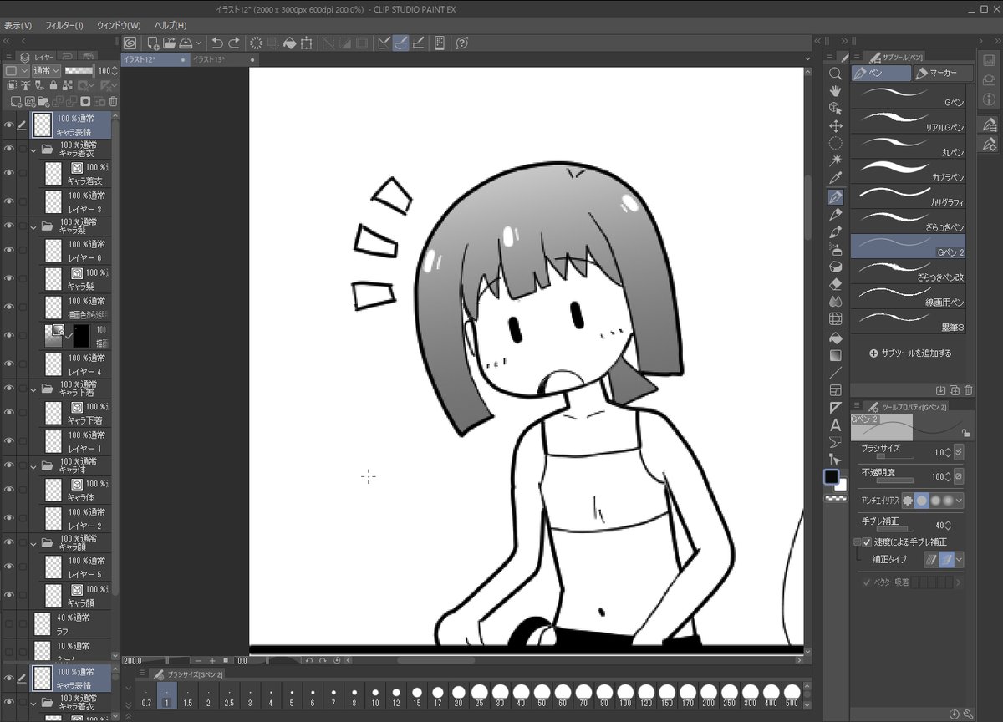This screenshot has width=1003, height=722.
Task: Switch to イラスト13 canvas tab
Action: [223, 60]
